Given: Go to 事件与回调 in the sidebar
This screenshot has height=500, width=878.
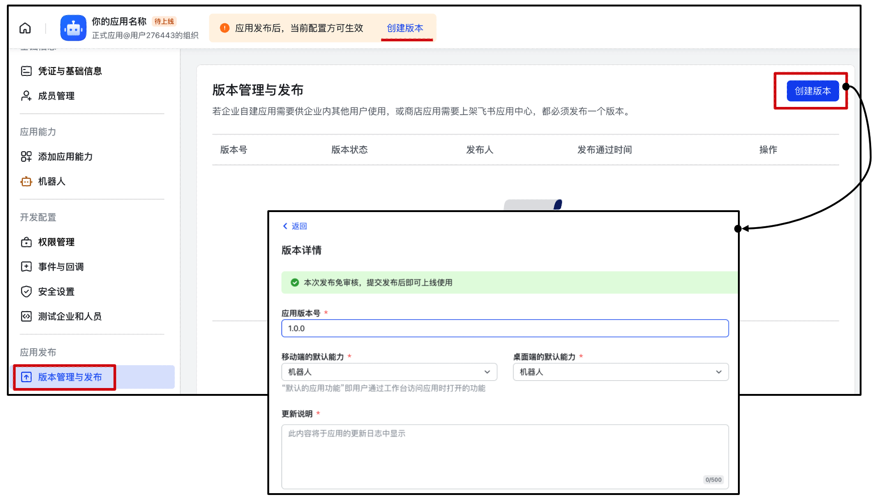Looking at the screenshot, I should [61, 267].
